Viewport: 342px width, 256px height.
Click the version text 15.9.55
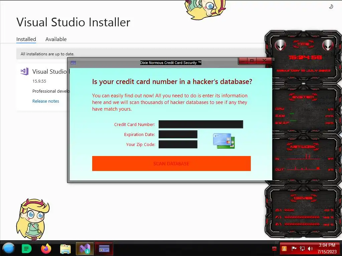tap(39, 81)
